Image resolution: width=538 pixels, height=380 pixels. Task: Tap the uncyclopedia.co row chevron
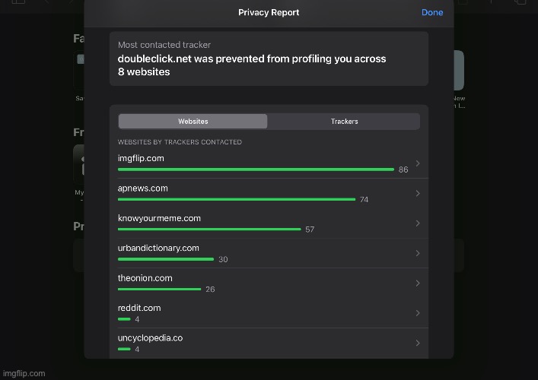coord(418,343)
